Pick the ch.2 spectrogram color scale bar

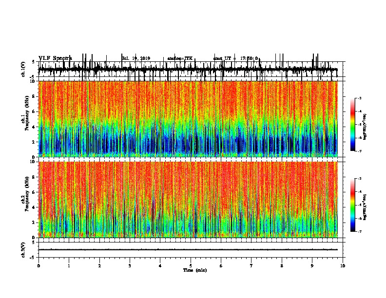(x=353, y=205)
